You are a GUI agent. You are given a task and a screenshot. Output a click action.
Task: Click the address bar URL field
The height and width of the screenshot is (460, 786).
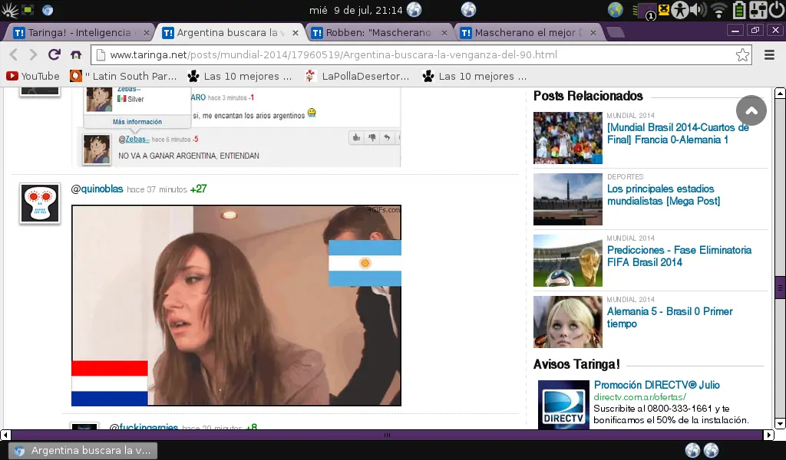pos(421,54)
